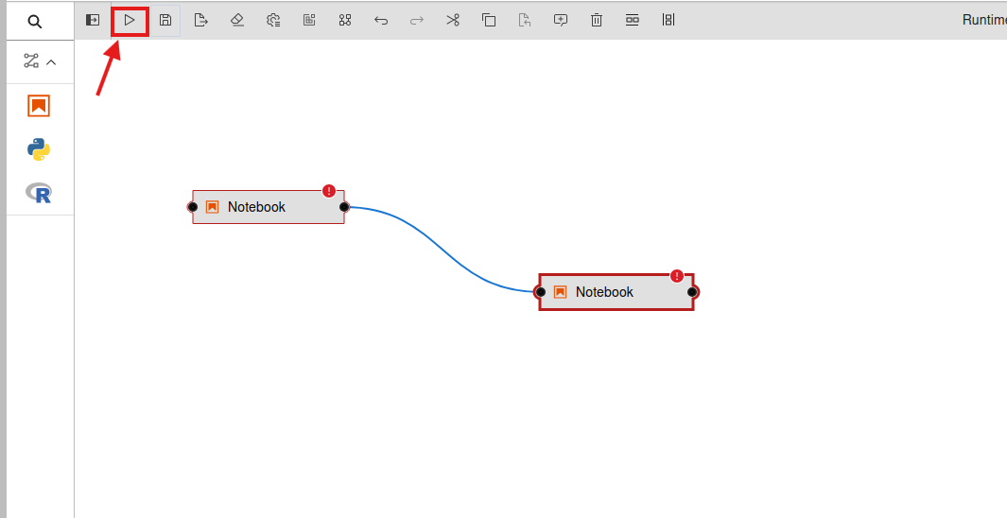The image size is (1007, 518).
Task: Save the pipeline using the floppy disk icon
Action: pos(165,20)
